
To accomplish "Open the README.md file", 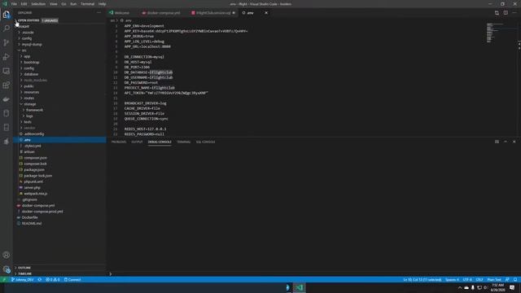I will 32,224.
